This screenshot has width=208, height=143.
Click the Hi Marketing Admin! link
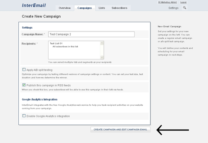coord(167,2)
